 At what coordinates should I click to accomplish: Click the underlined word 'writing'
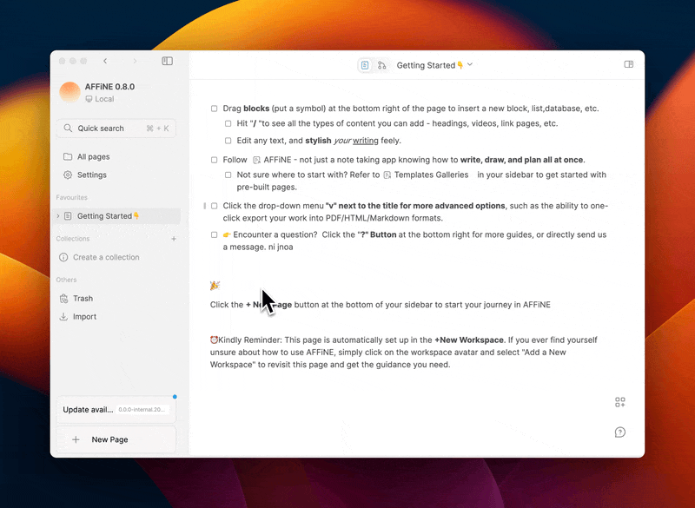pos(366,141)
